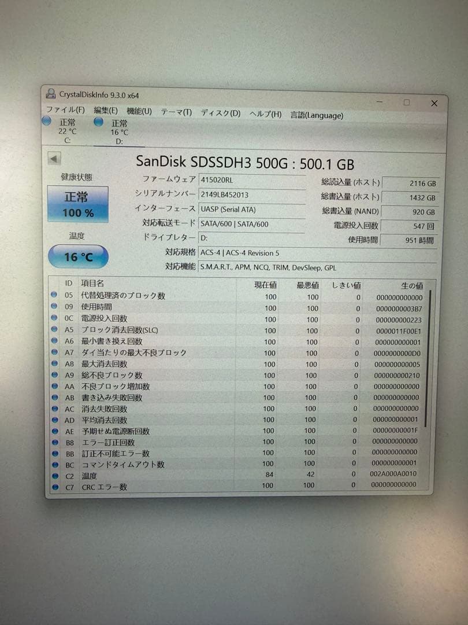The height and width of the screenshot is (625, 468).
Task: Click status dot for attribute BC
Action: point(55,464)
